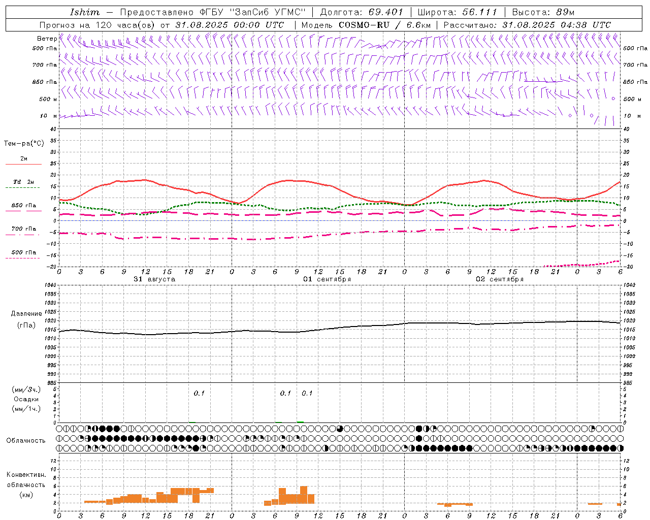The height and width of the screenshot is (520, 650).
Task: Click the "Td 2м" dew point legend entry
Action: (x=24, y=182)
